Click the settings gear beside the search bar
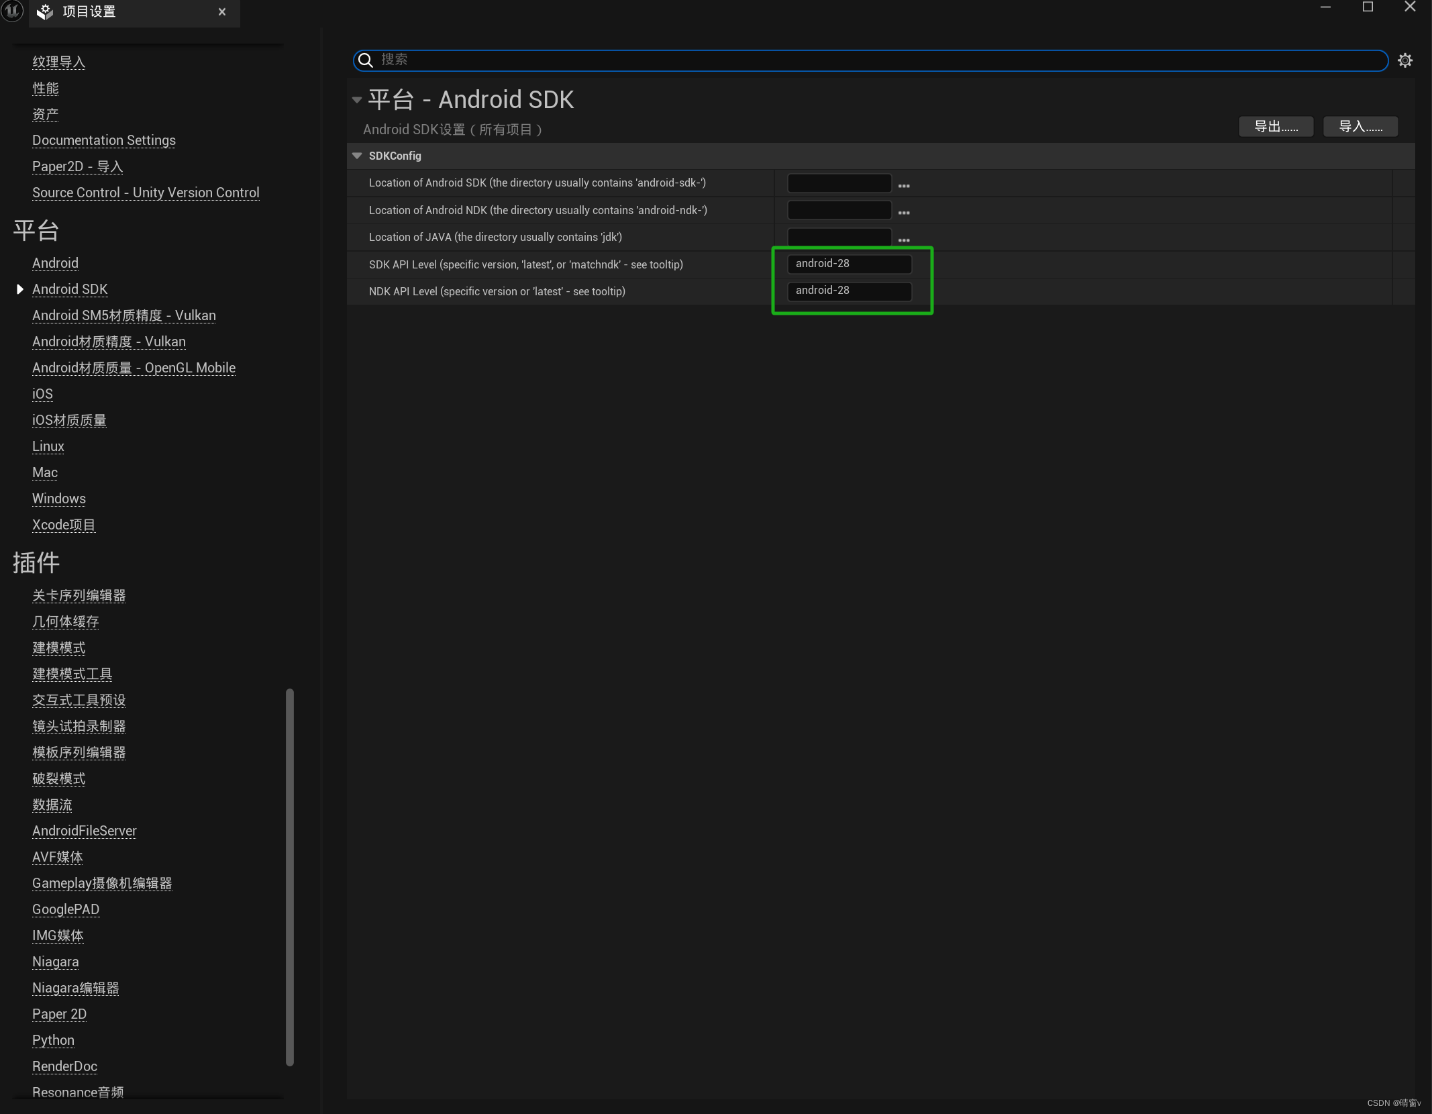The width and height of the screenshot is (1432, 1114). [x=1405, y=60]
